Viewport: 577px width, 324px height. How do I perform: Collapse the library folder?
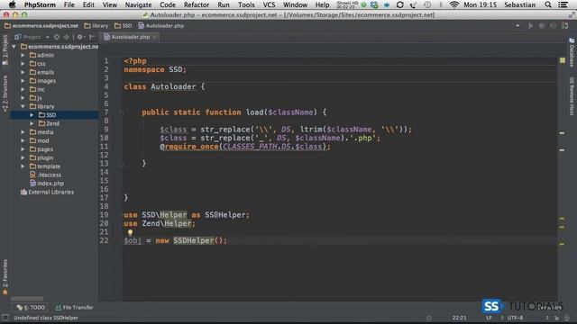click(23, 106)
